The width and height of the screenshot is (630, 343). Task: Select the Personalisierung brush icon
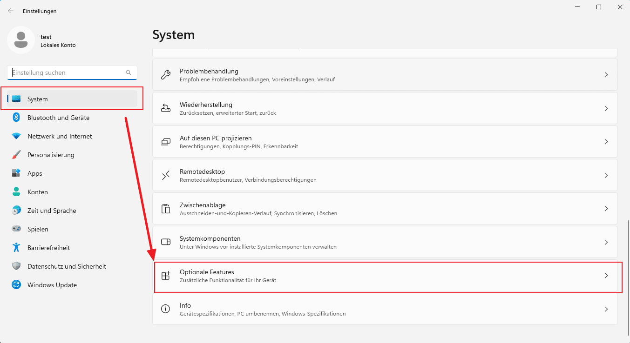click(x=17, y=155)
